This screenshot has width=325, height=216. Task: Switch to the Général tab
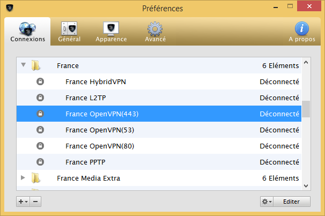[69, 32]
